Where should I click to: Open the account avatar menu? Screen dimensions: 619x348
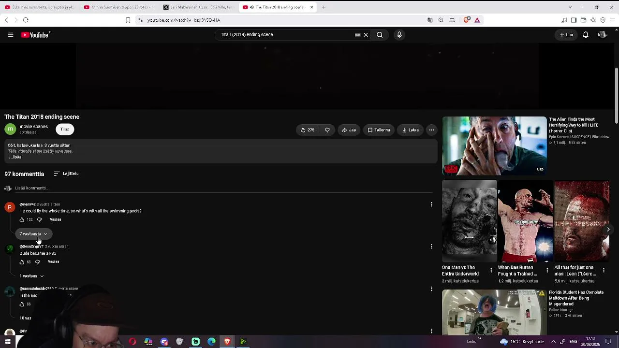point(602,35)
